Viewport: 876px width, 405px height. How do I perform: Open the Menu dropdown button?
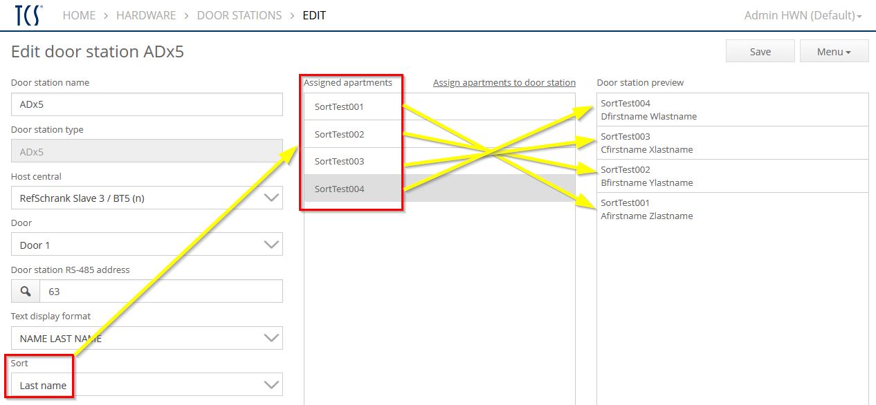(833, 52)
